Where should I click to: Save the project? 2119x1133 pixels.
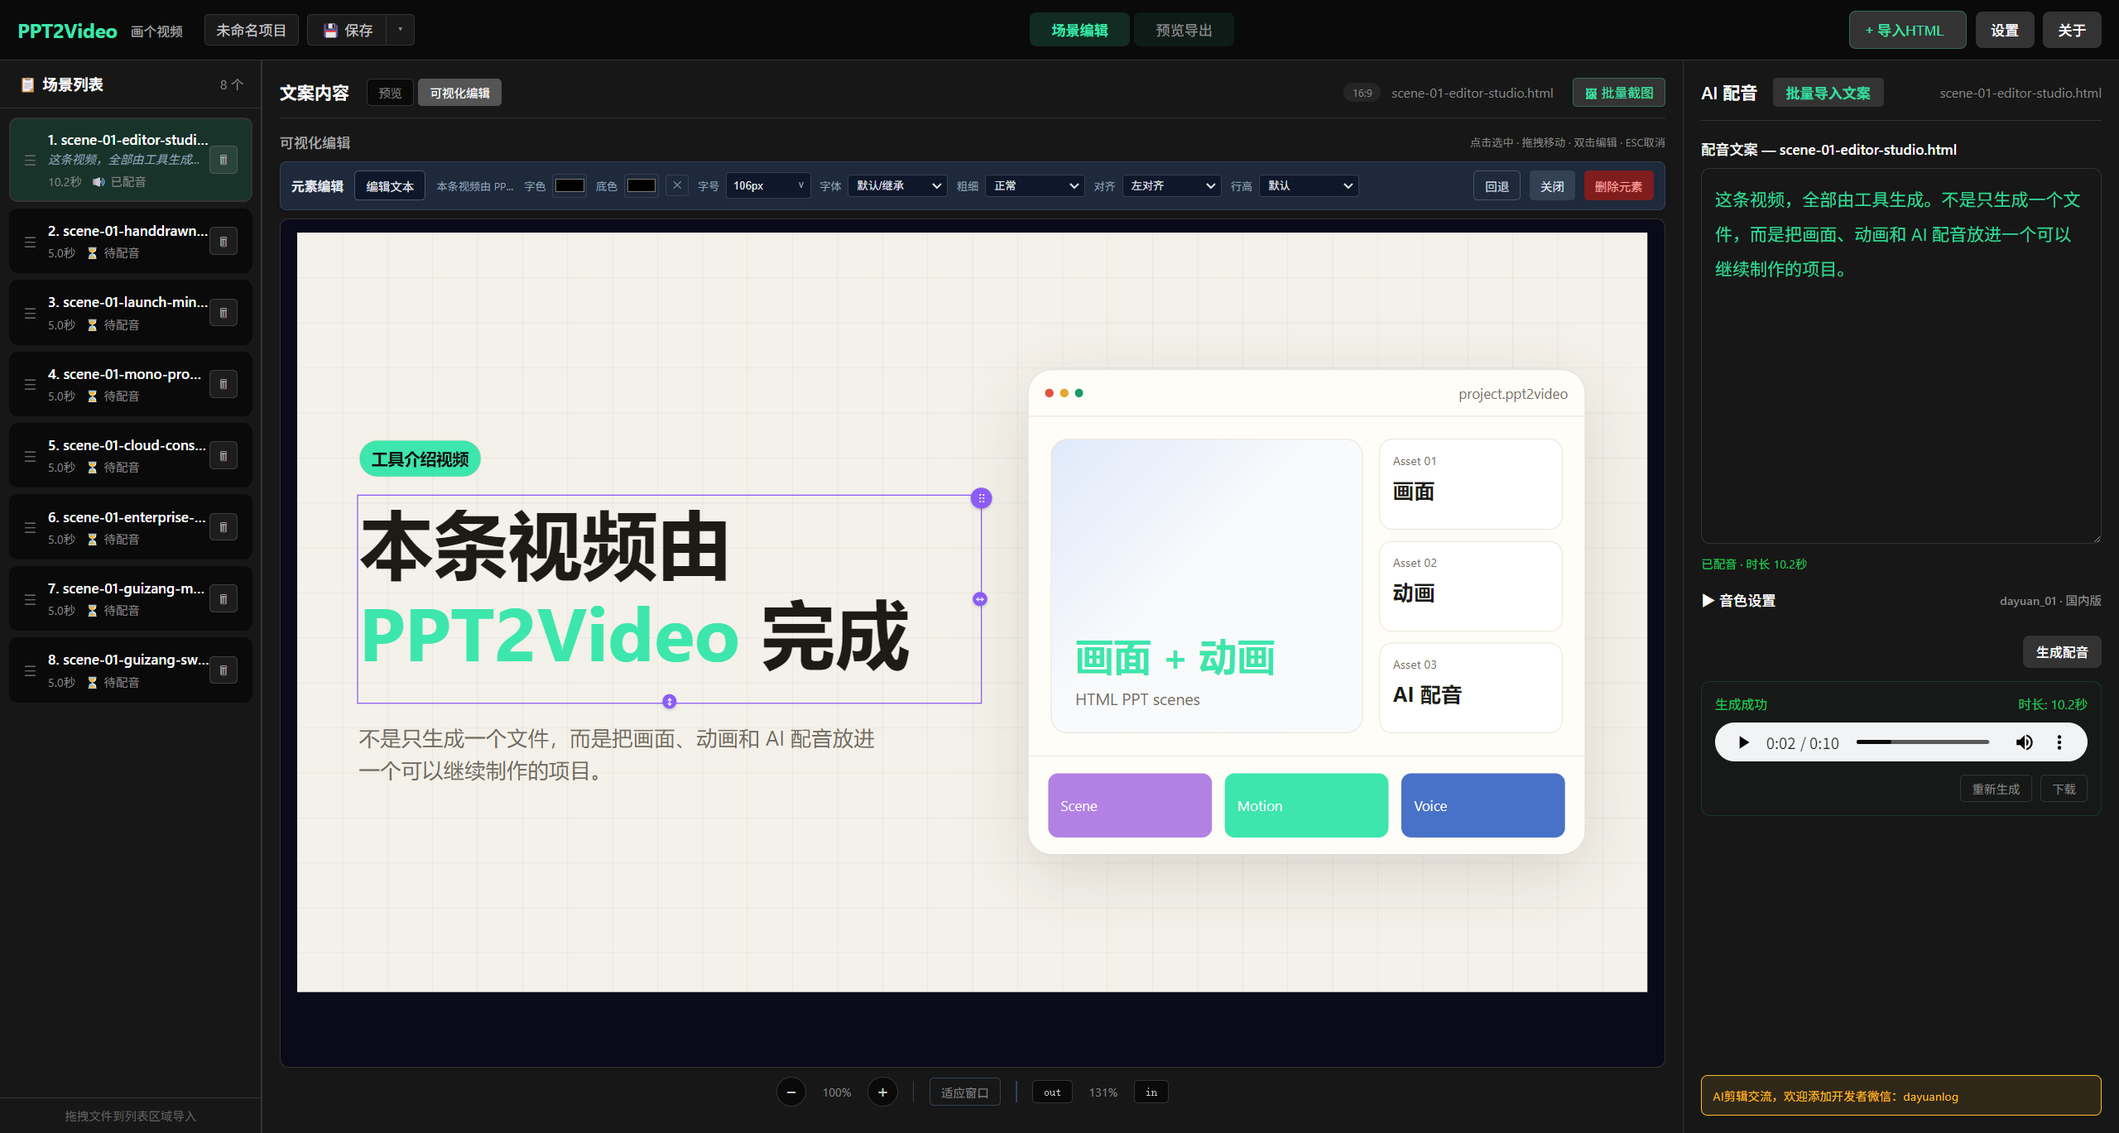348,30
